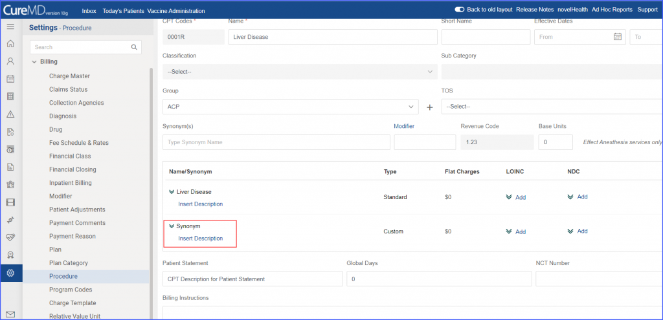Expand the Synonym row chevron
The width and height of the screenshot is (663, 320).
click(172, 226)
